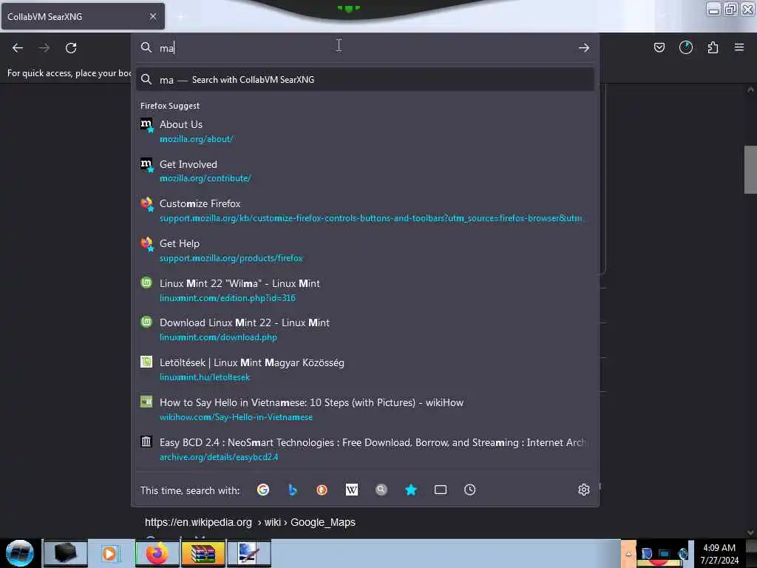Open the Extensions puzzle icon

(713, 47)
